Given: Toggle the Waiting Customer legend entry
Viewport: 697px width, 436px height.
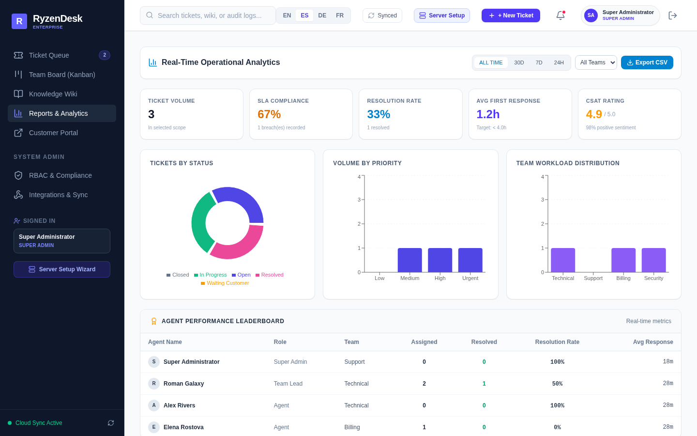Looking at the screenshot, I should pos(225,283).
